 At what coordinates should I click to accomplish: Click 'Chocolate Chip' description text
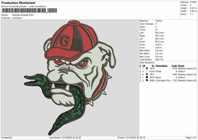click(x=163, y=80)
